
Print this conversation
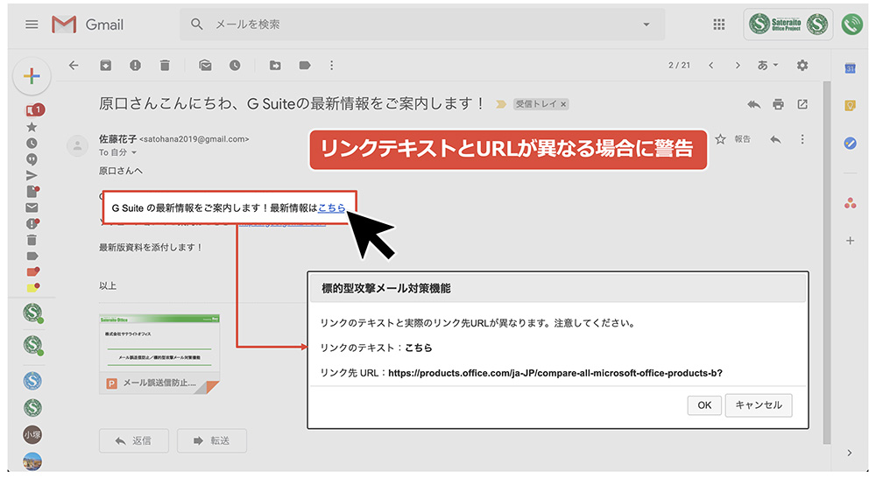coord(778,104)
